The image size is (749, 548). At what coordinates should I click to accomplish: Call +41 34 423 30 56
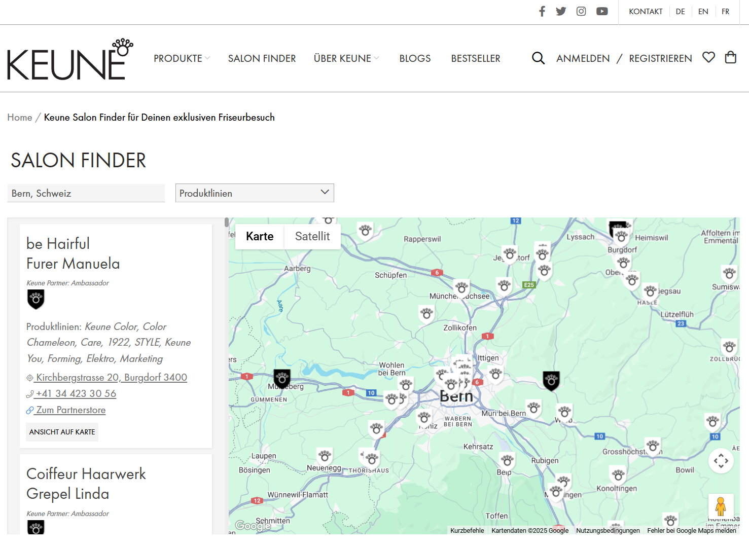click(76, 393)
